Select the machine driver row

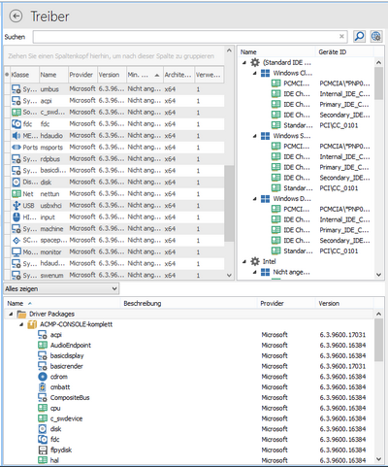tap(114, 229)
